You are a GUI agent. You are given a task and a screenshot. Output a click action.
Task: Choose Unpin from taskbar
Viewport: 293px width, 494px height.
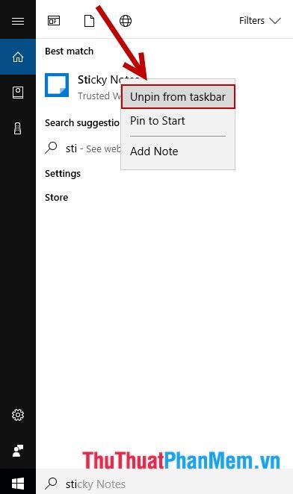(178, 97)
